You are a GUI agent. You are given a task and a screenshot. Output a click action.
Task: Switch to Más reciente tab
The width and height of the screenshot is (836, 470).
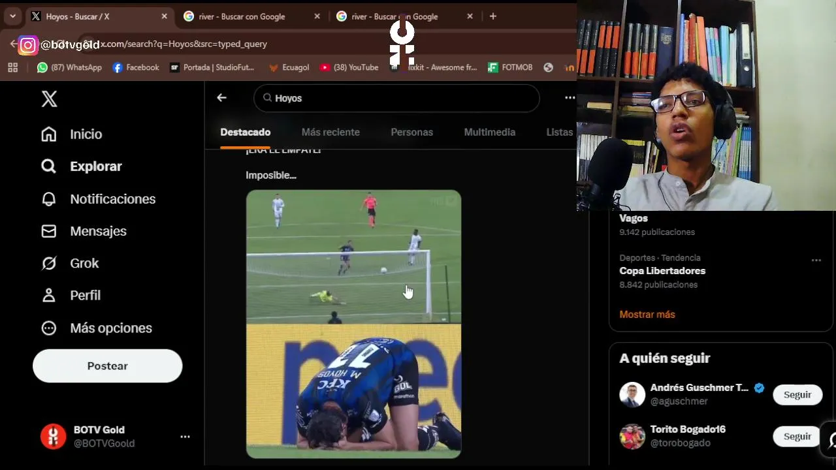[330, 132]
